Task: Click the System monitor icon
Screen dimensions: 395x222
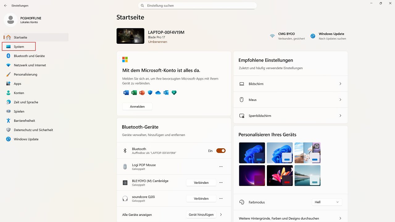Action: pos(8,47)
